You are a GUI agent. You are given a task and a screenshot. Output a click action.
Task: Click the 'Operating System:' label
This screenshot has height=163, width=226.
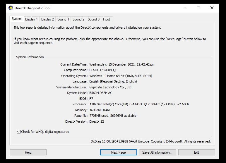(74, 76)
